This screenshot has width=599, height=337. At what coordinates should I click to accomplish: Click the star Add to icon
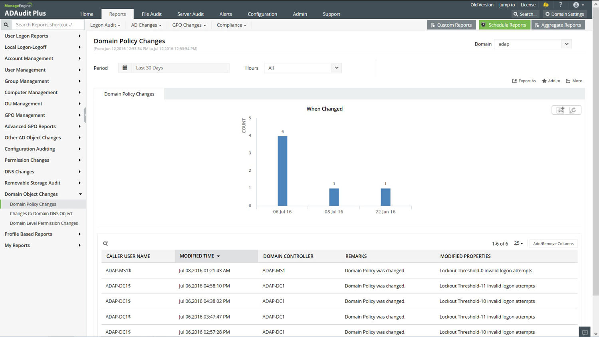(x=544, y=81)
